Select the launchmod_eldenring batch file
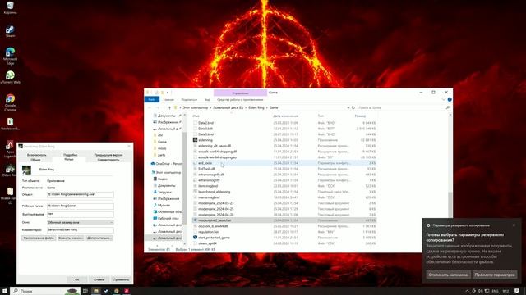The height and width of the screenshot is (295, 526). click(x=214, y=192)
